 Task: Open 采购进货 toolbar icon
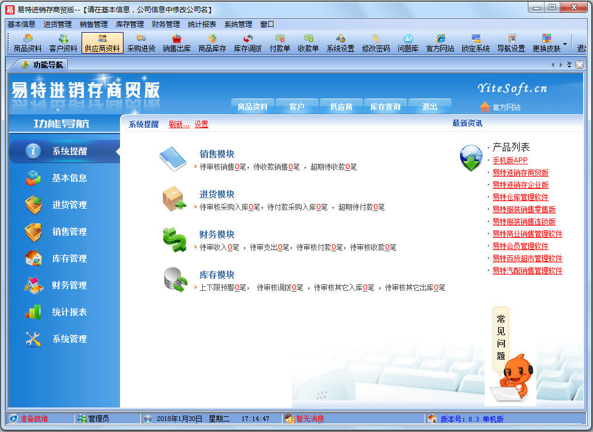tap(141, 43)
